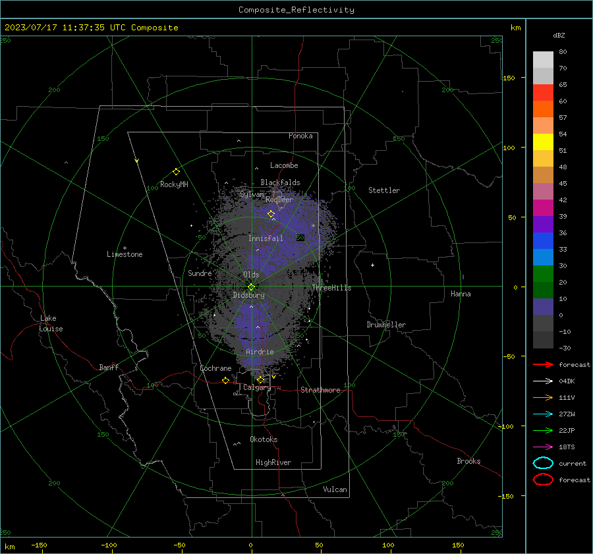Select the yellow radar-site diamond at the map center
593x554 pixels.
tap(251, 287)
